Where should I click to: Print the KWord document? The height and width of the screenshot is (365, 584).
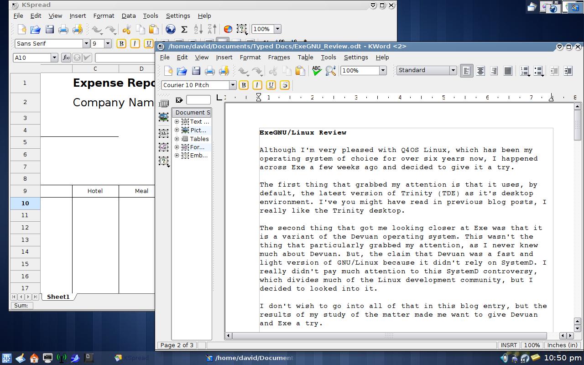(x=210, y=71)
